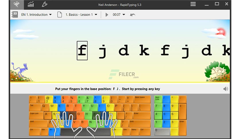Click the T key on virtual keyboard
Screen dimensions: 240x139
click(x=77, y=107)
